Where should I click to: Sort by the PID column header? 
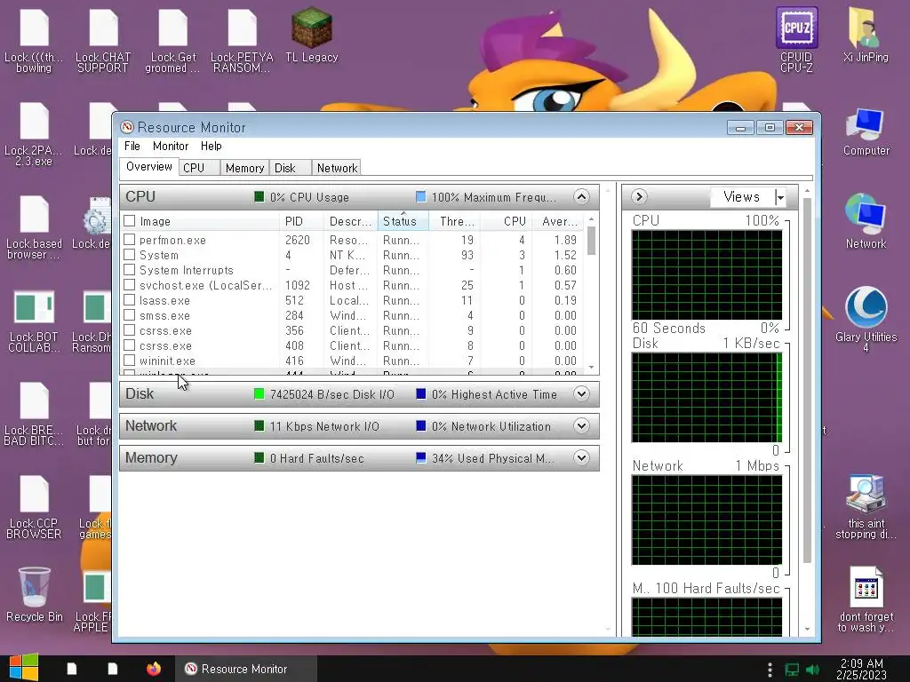pos(301,221)
